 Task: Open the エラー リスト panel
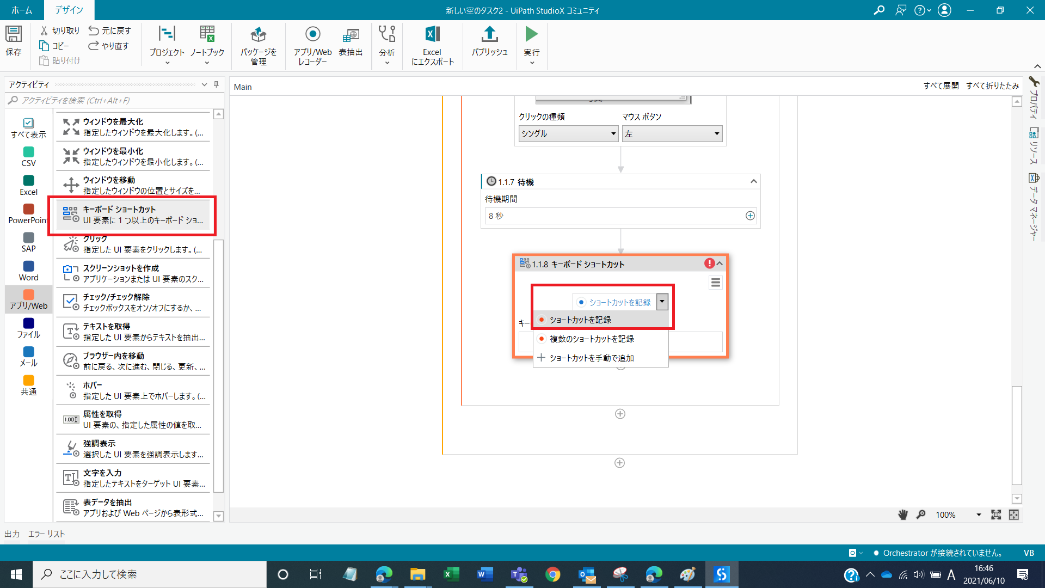(x=46, y=534)
